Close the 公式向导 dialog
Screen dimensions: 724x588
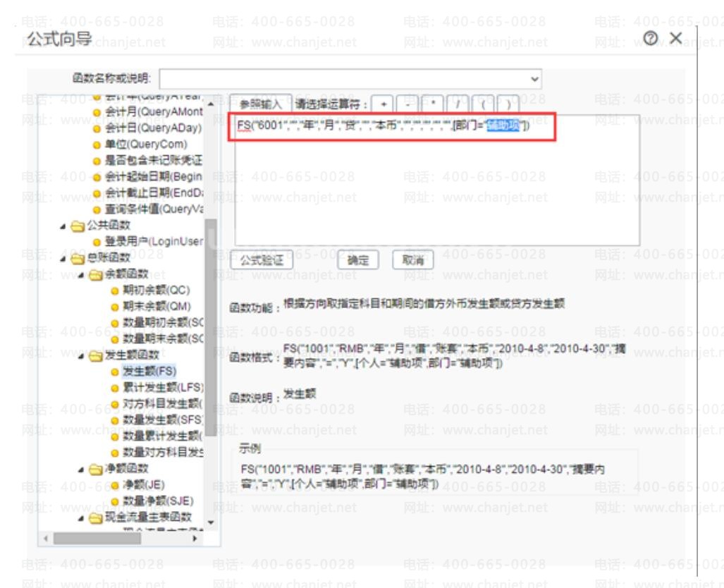675,38
